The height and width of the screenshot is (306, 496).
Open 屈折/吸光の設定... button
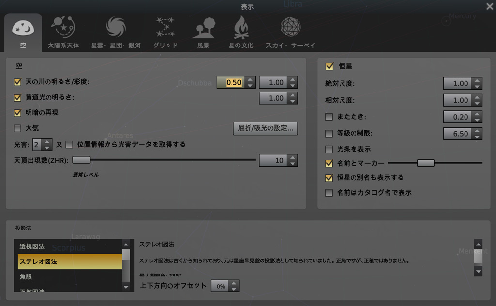point(265,128)
